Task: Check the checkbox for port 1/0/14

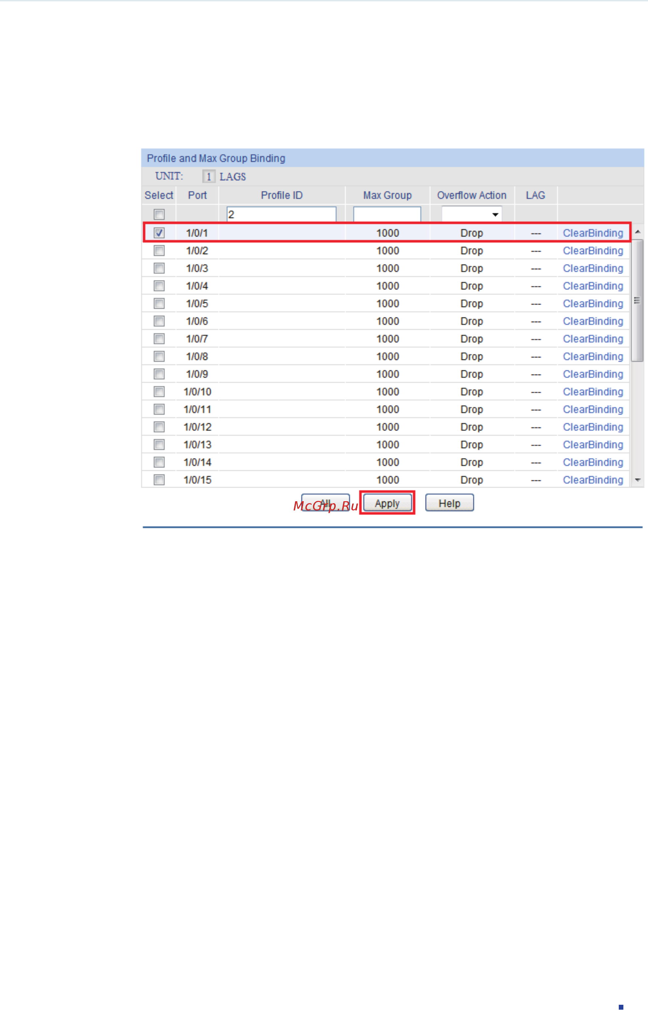Action: (159, 463)
